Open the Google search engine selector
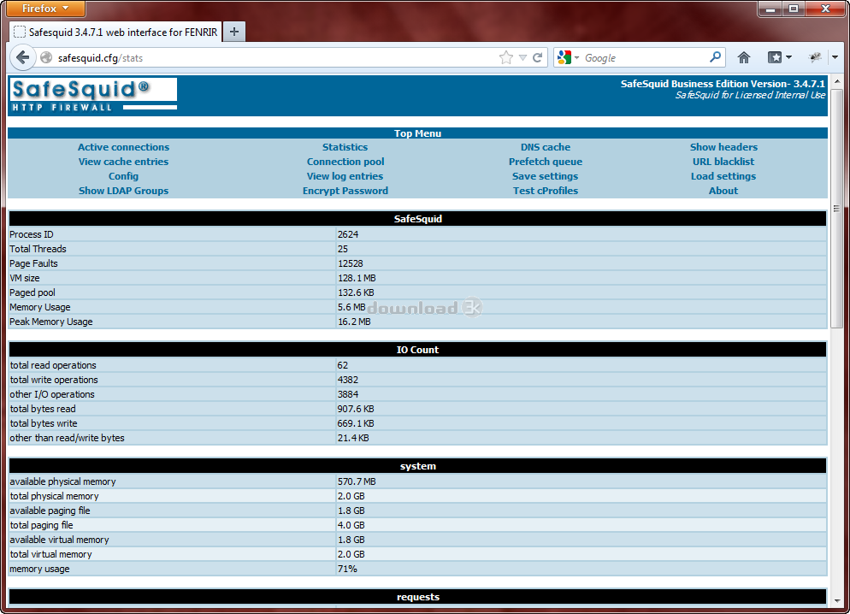The height and width of the screenshot is (614, 850). pos(568,57)
